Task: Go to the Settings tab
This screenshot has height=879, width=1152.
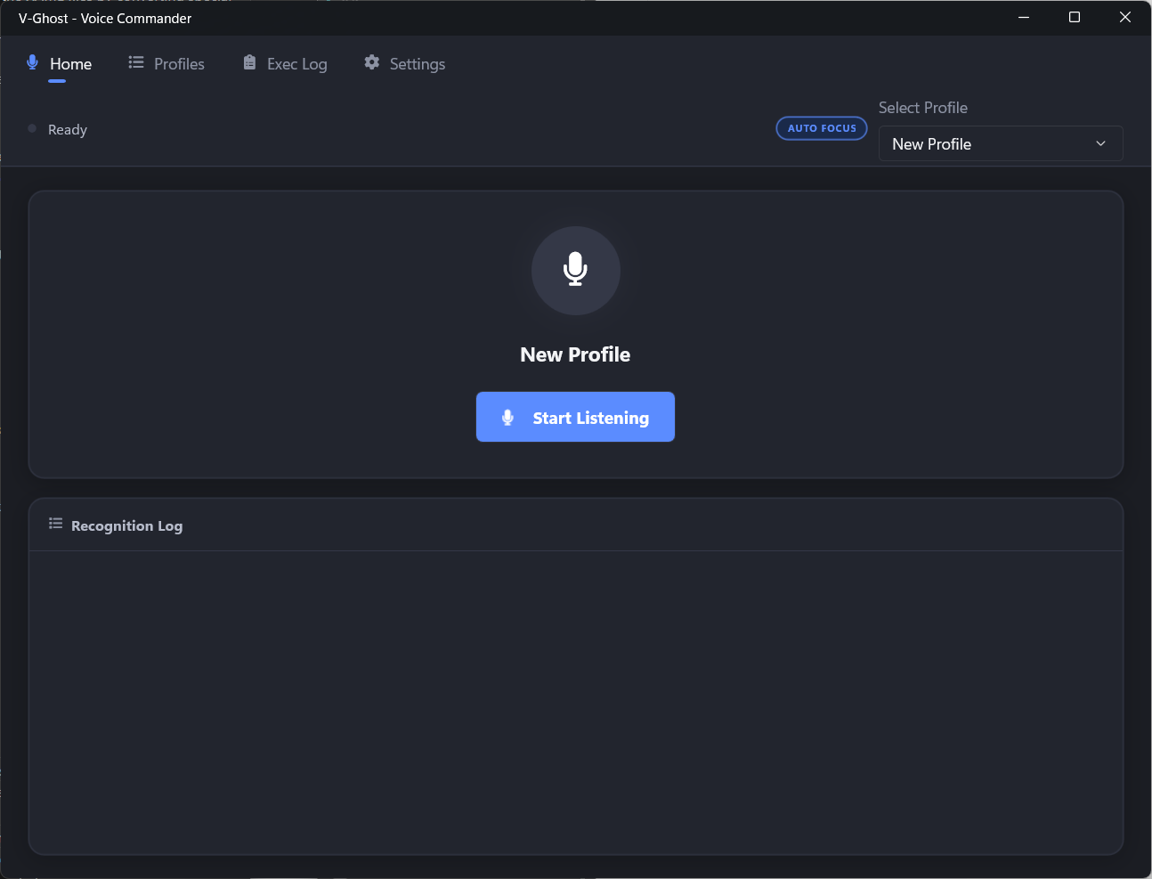Action: [x=417, y=64]
